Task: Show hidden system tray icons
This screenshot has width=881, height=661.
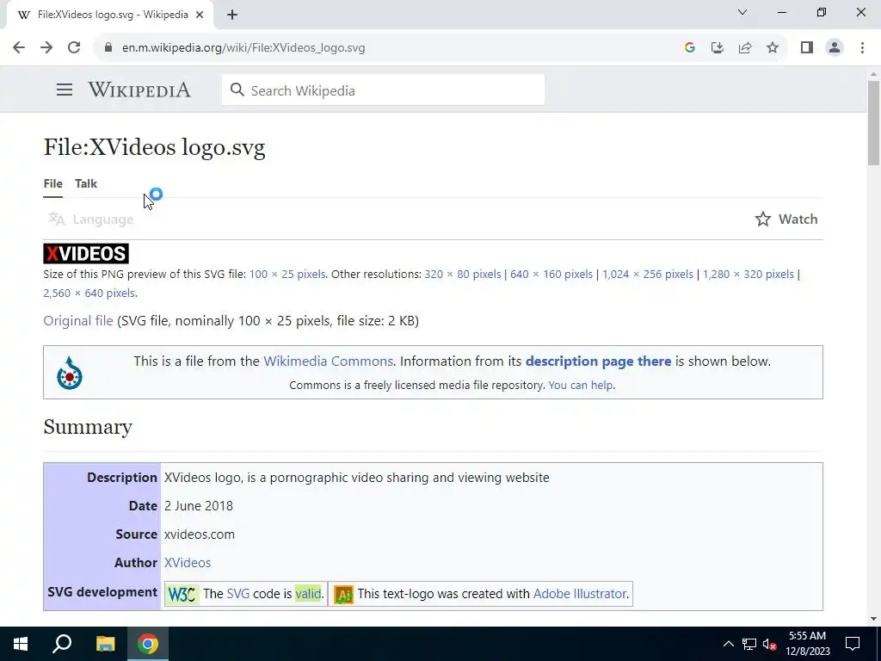Action: click(x=728, y=644)
